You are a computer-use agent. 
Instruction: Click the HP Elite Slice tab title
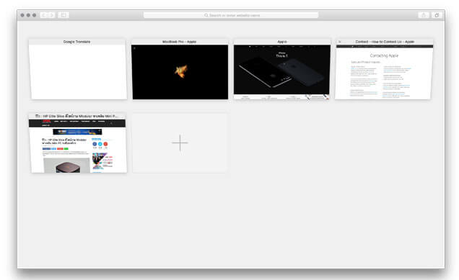click(x=77, y=116)
